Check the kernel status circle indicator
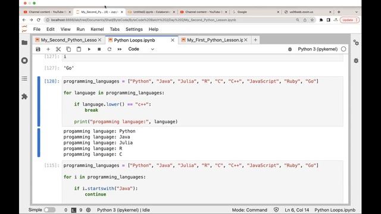This screenshot has height=214, width=381. (x=343, y=49)
